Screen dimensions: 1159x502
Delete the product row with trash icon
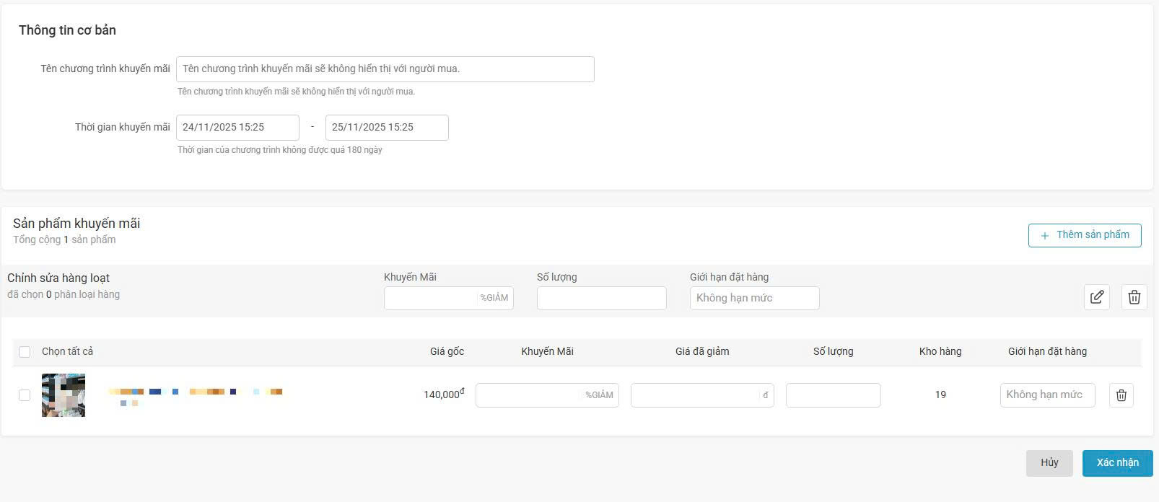(x=1121, y=395)
